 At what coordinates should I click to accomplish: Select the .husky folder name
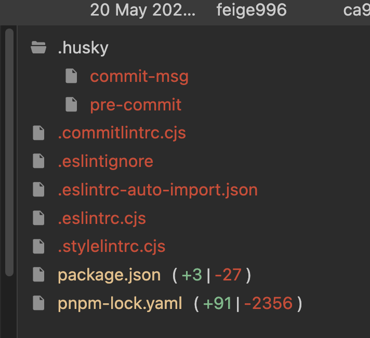(83, 48)
